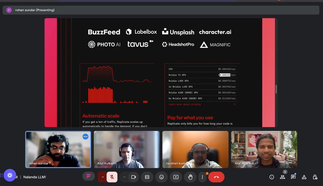Click the '2x Nvidia L40S GPU' row
Screen dimensions: 323x186
pyautogui.click(x=202, y=87)
